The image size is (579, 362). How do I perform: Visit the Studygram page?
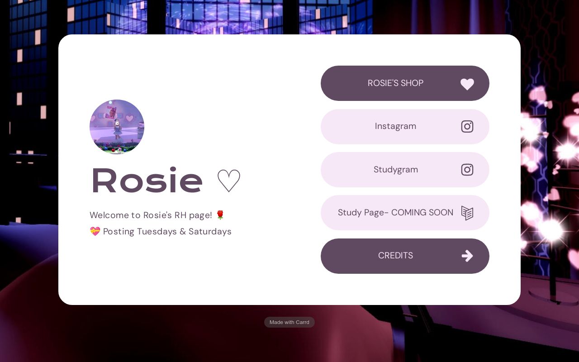click(395, 169)
